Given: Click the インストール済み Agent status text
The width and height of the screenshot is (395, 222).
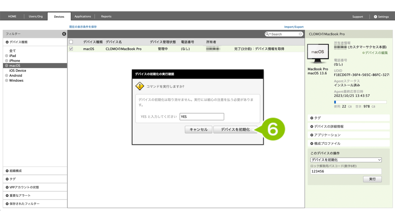Looking at the screenshot, I should 347,85.
